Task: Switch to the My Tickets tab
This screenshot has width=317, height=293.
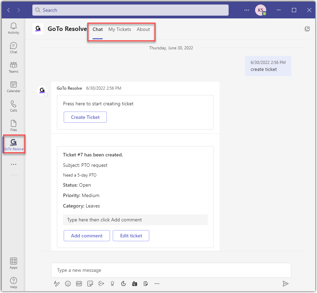Action: [x=120, y=30]
